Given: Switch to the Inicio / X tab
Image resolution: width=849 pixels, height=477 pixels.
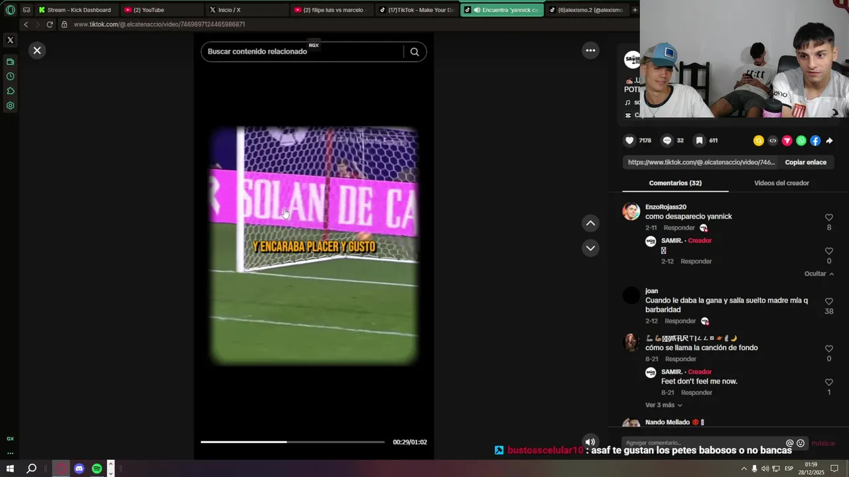Looking at the screenshot, I should tap(247, 10).
